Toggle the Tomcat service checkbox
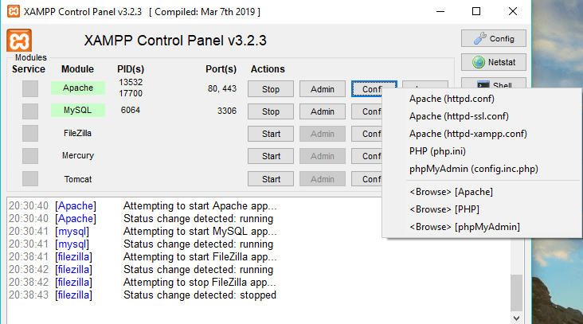The height and width of the screenshot is (324, 583). (30, 178)
